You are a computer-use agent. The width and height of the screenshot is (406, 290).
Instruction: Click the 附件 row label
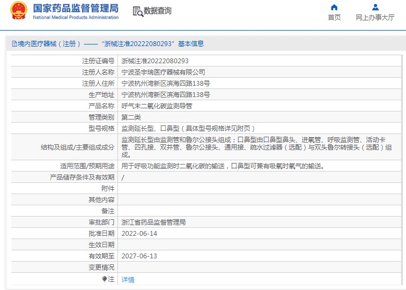point(108,189)
